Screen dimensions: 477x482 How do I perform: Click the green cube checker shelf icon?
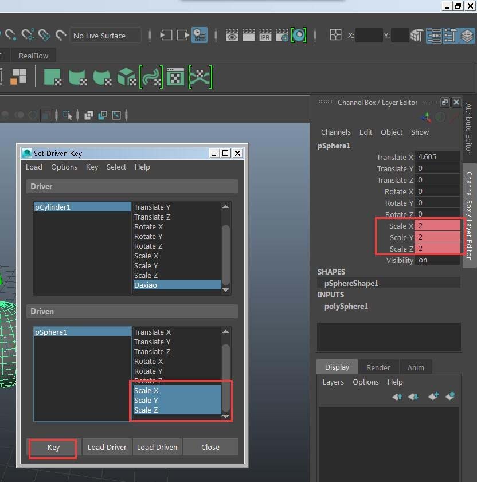click(126, 77)
